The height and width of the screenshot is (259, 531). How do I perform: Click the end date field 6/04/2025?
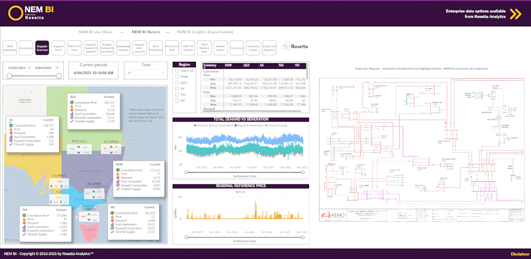[45, 68]
